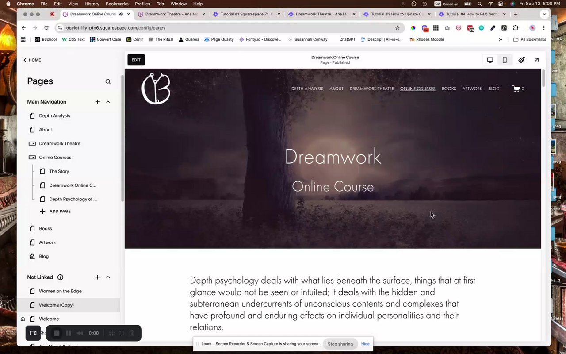566x354 pixels.
Task: Click Stop sharing in the Loom bar
Action: click(x=340, y=344)
